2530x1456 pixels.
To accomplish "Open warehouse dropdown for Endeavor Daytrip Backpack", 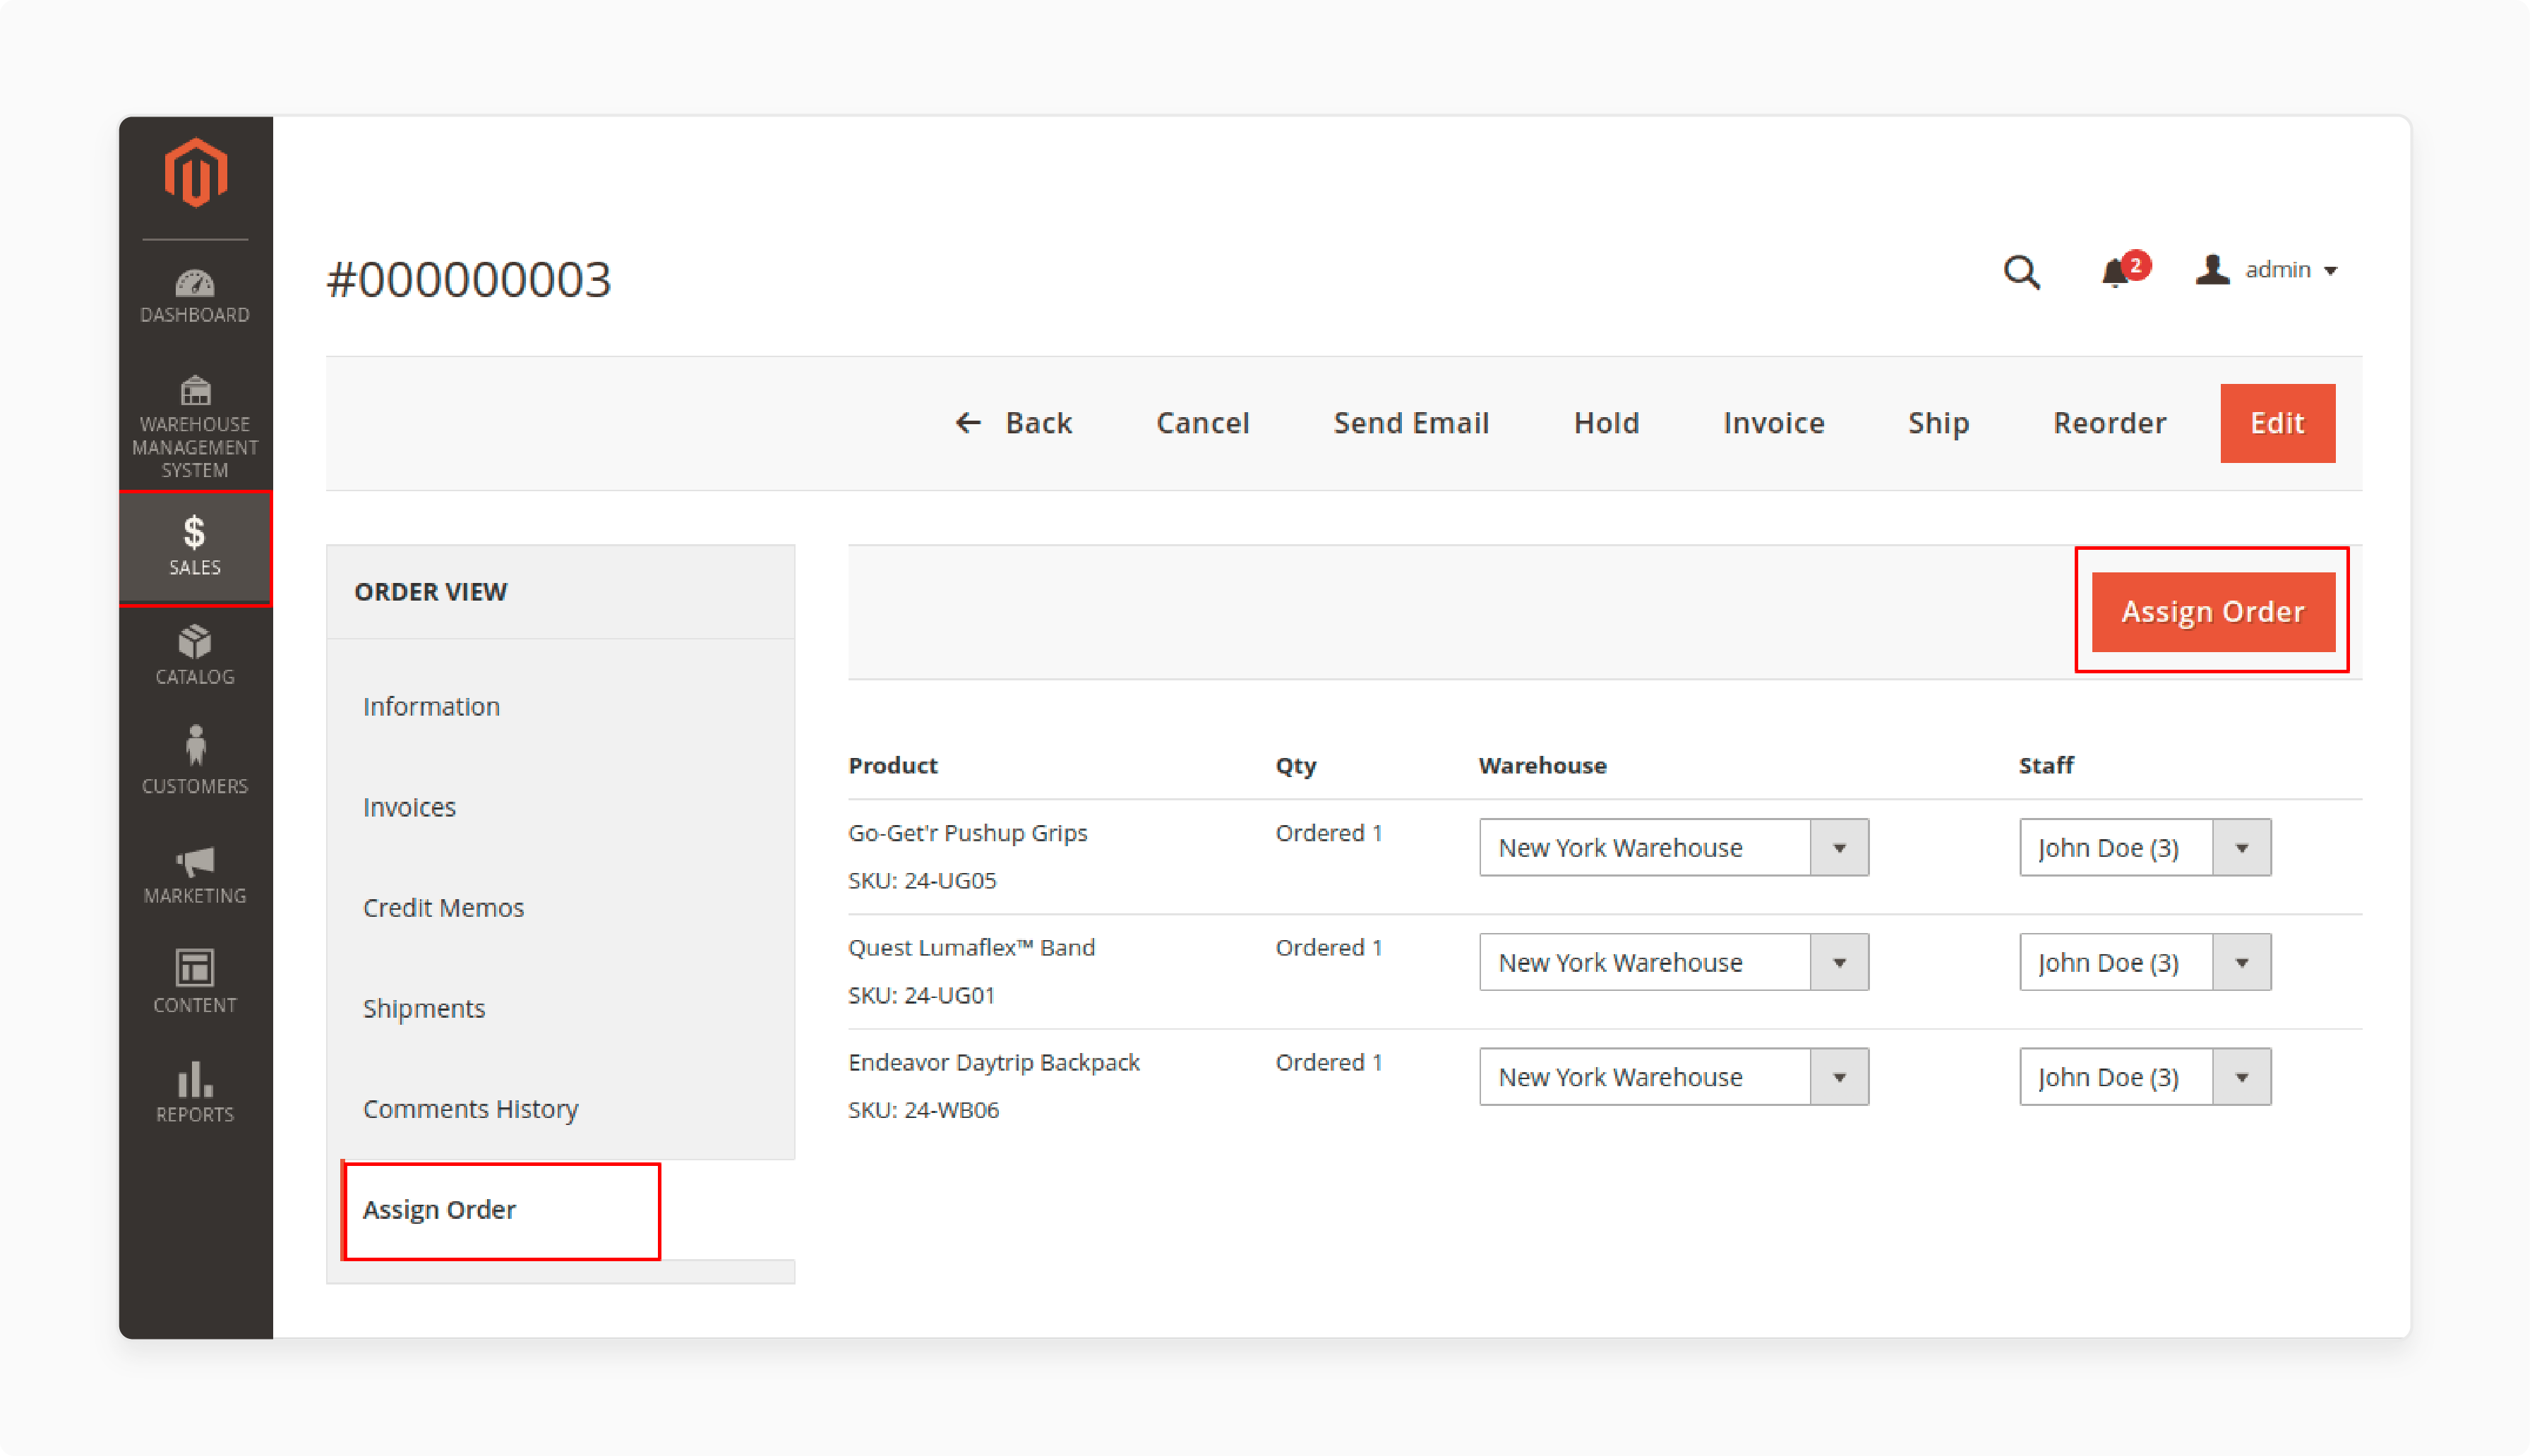I will pos(1673,1077).
